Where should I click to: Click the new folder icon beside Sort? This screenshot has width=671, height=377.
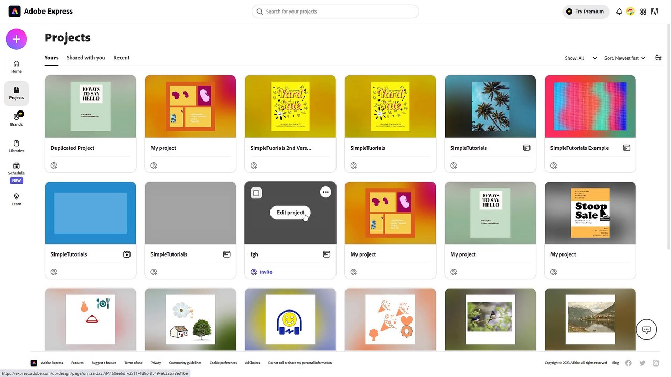coord(658,58)
